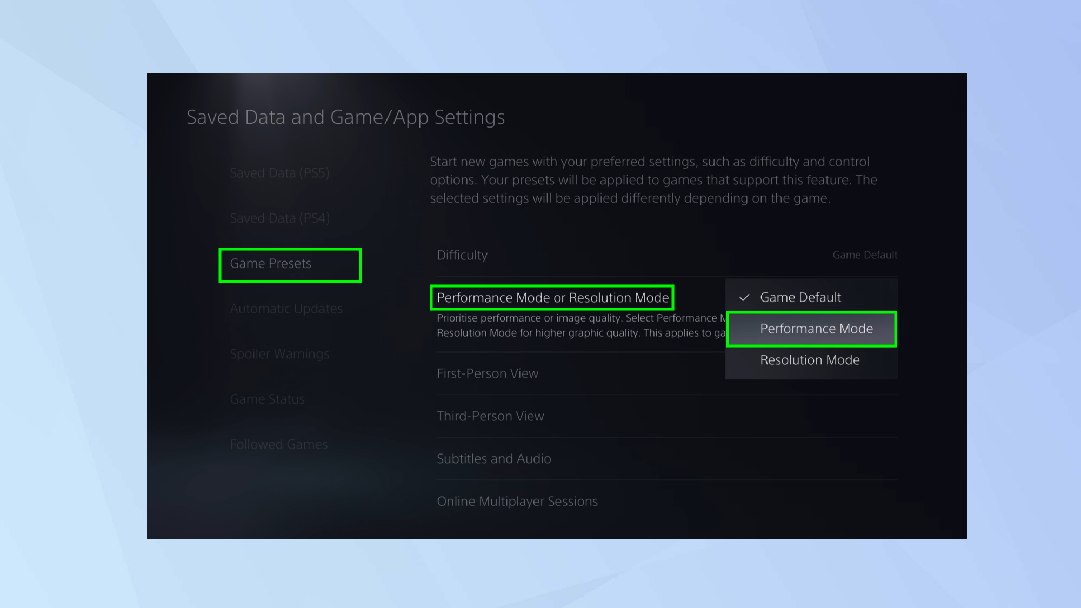
Task: Open Saved Data (PS5) section
Action: [279, 173]
